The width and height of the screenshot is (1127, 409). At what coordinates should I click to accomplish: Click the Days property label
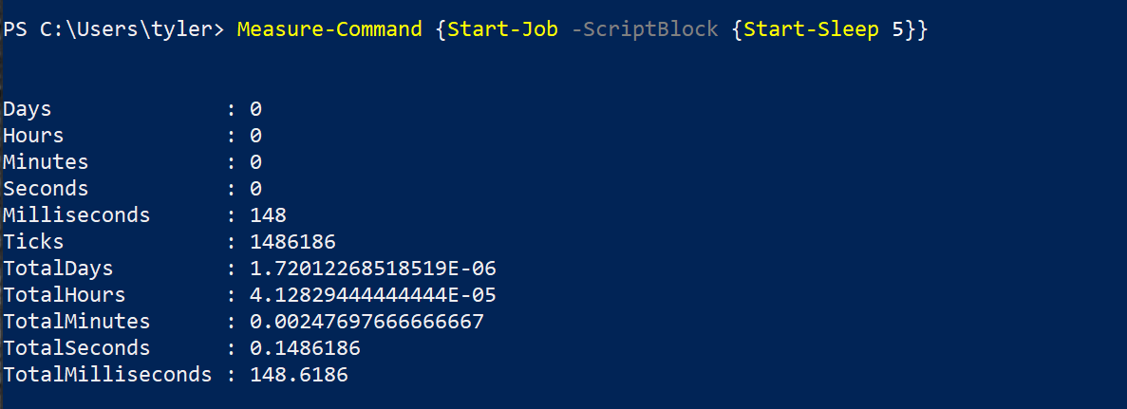[x=28, y=109]
